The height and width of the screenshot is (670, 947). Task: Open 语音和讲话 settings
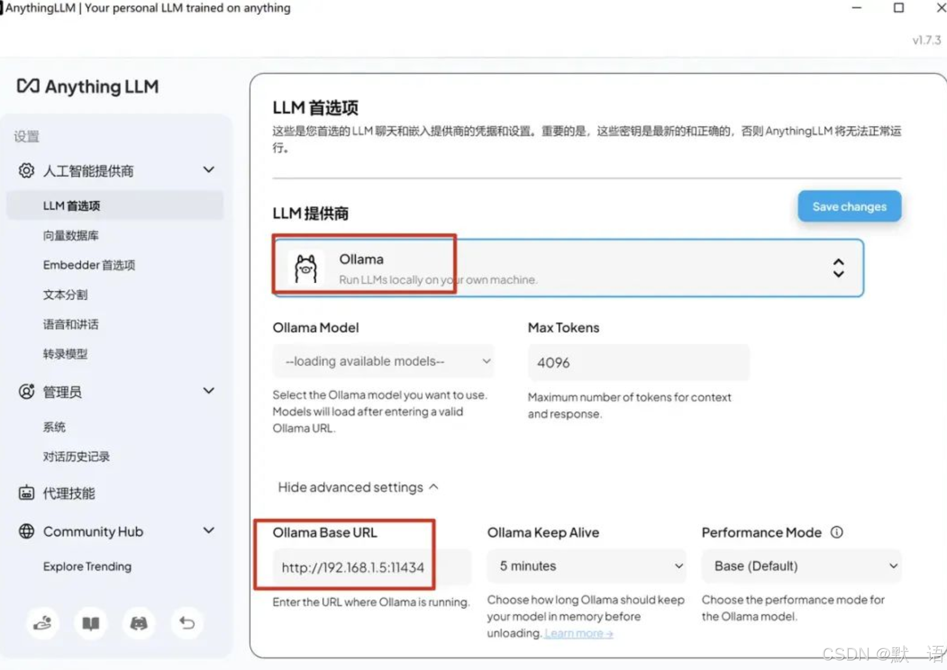(x=71, y=325)
